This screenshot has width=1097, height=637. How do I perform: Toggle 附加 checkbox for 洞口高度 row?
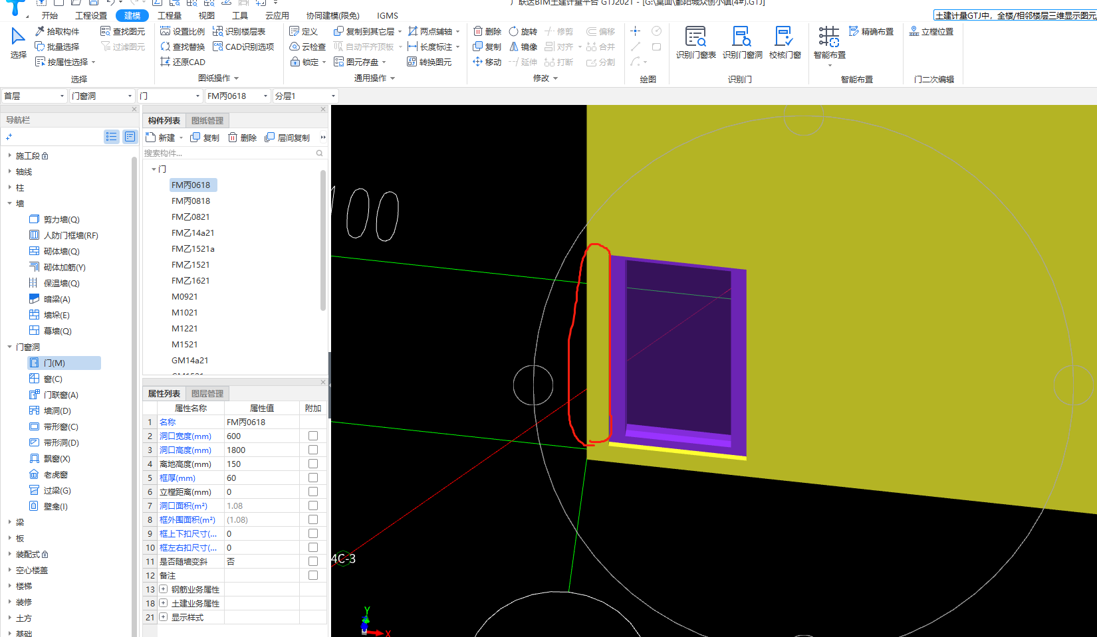click(313, 450)
